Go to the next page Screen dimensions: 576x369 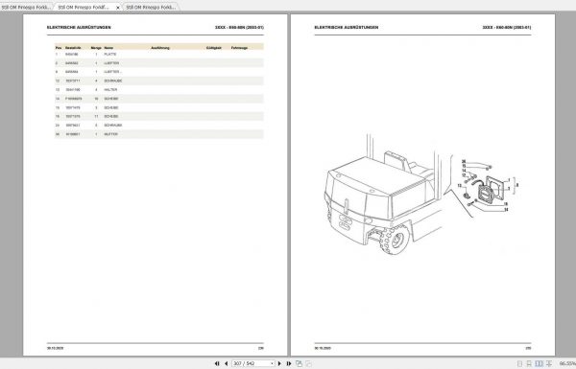(279, 363)
